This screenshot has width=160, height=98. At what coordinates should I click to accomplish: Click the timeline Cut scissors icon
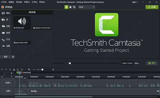(10, 70)
